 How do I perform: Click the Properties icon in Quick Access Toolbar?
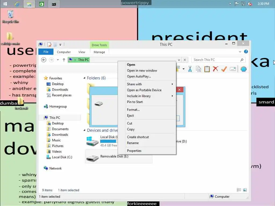point(49,45)
